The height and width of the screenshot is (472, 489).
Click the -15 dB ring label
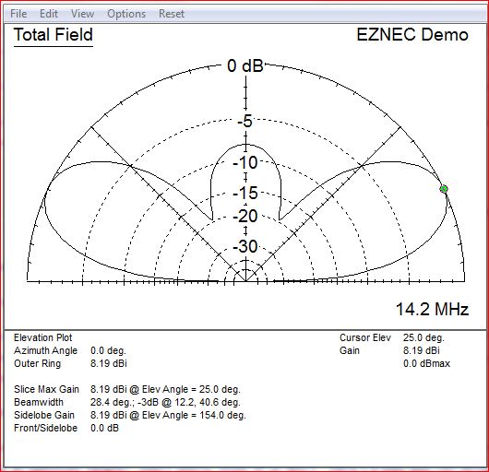click(245, 193)
